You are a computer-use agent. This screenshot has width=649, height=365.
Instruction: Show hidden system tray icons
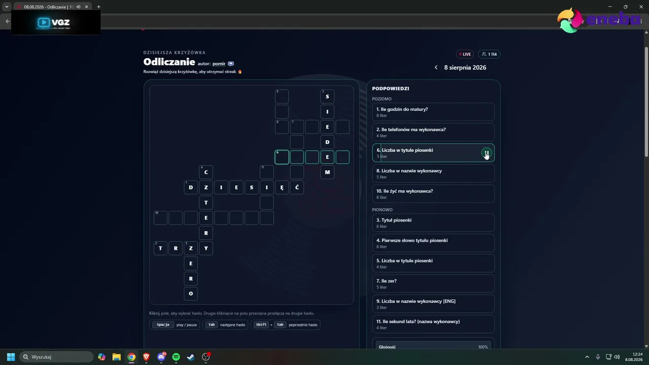587,357
